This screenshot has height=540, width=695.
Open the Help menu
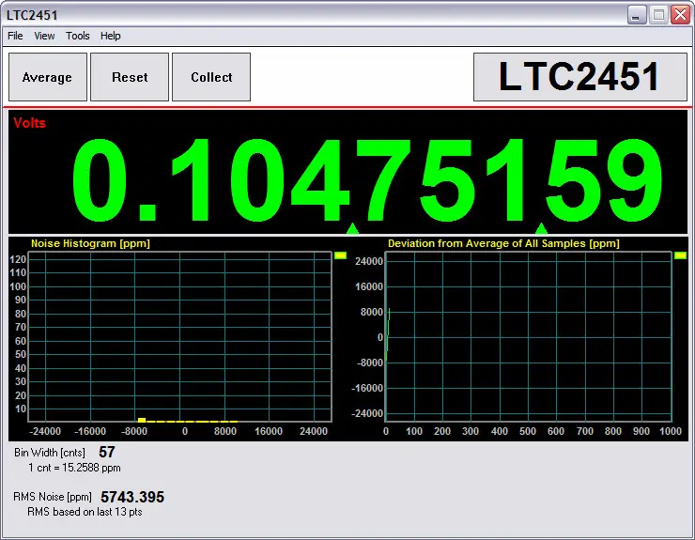tap(111, 36)
